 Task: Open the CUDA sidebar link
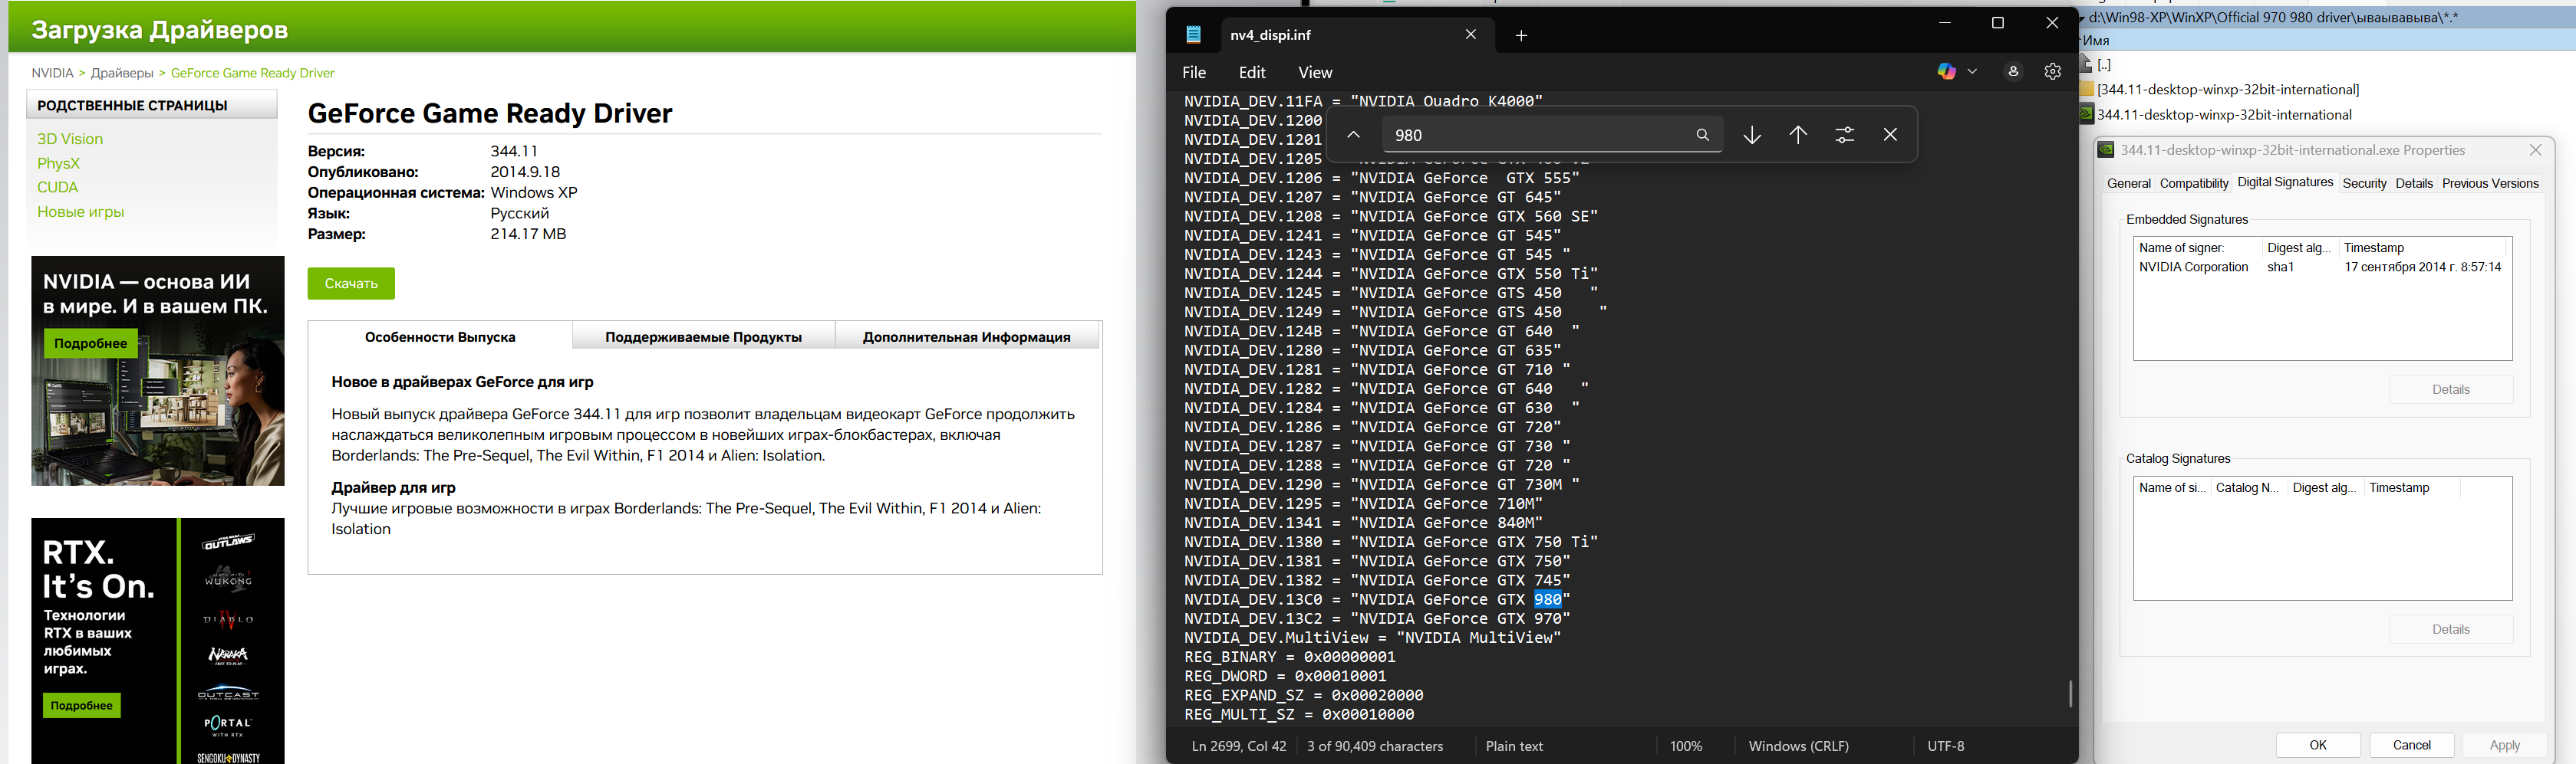pos(57,187)
